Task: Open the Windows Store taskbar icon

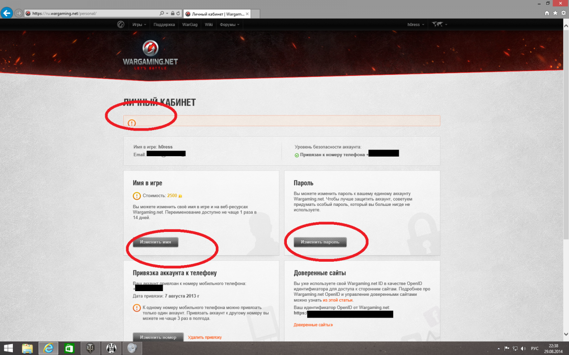Action: (69, 348)
